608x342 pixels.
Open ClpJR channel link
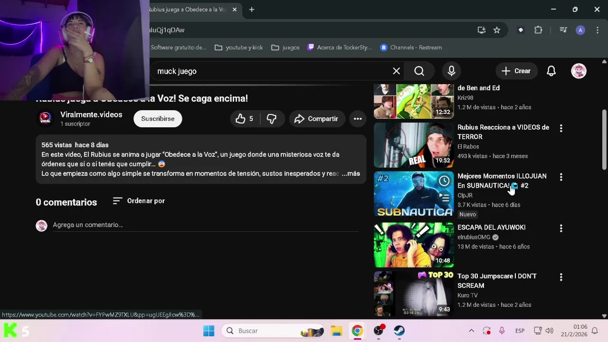click(465, 195)
